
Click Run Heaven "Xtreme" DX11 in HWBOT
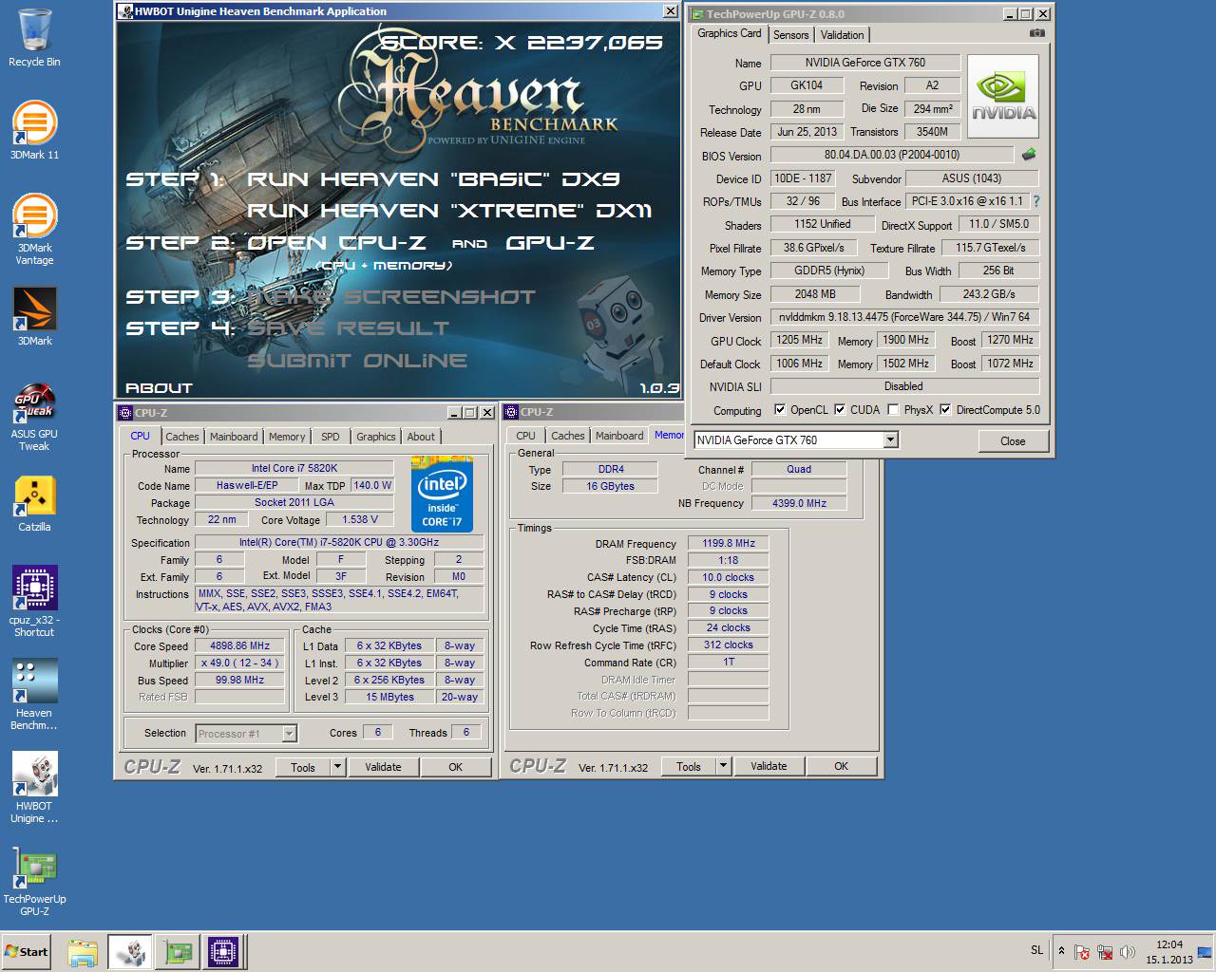click(x=449, y=210)
